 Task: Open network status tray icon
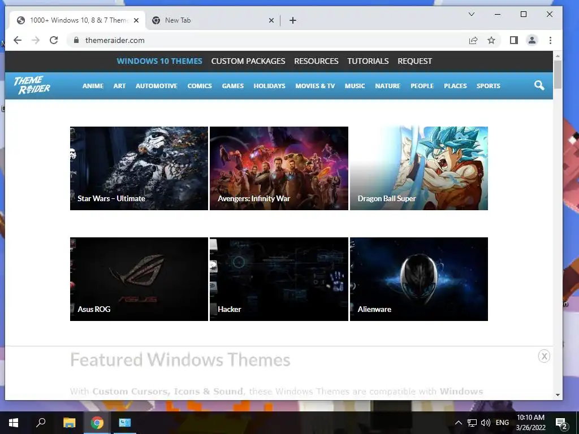(472, 423)
